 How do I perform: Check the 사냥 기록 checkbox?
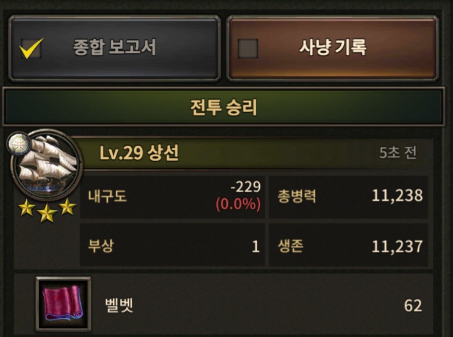pos(248,48)
